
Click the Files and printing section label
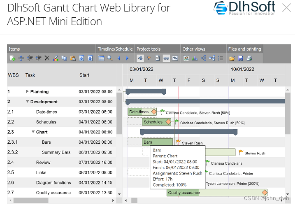point(244,49)
